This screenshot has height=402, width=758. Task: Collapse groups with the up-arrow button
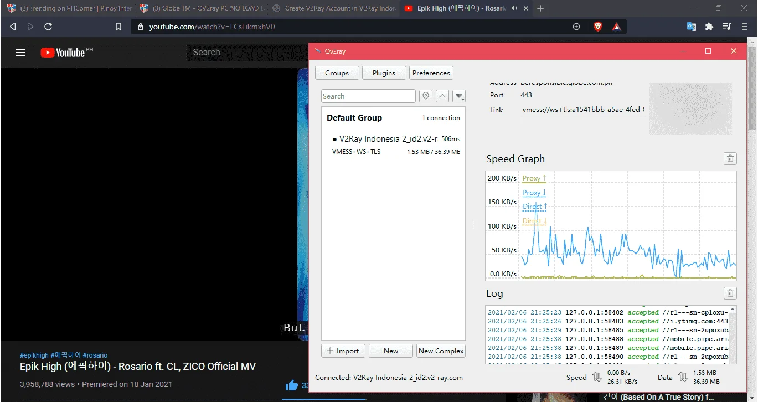(442, 96)
